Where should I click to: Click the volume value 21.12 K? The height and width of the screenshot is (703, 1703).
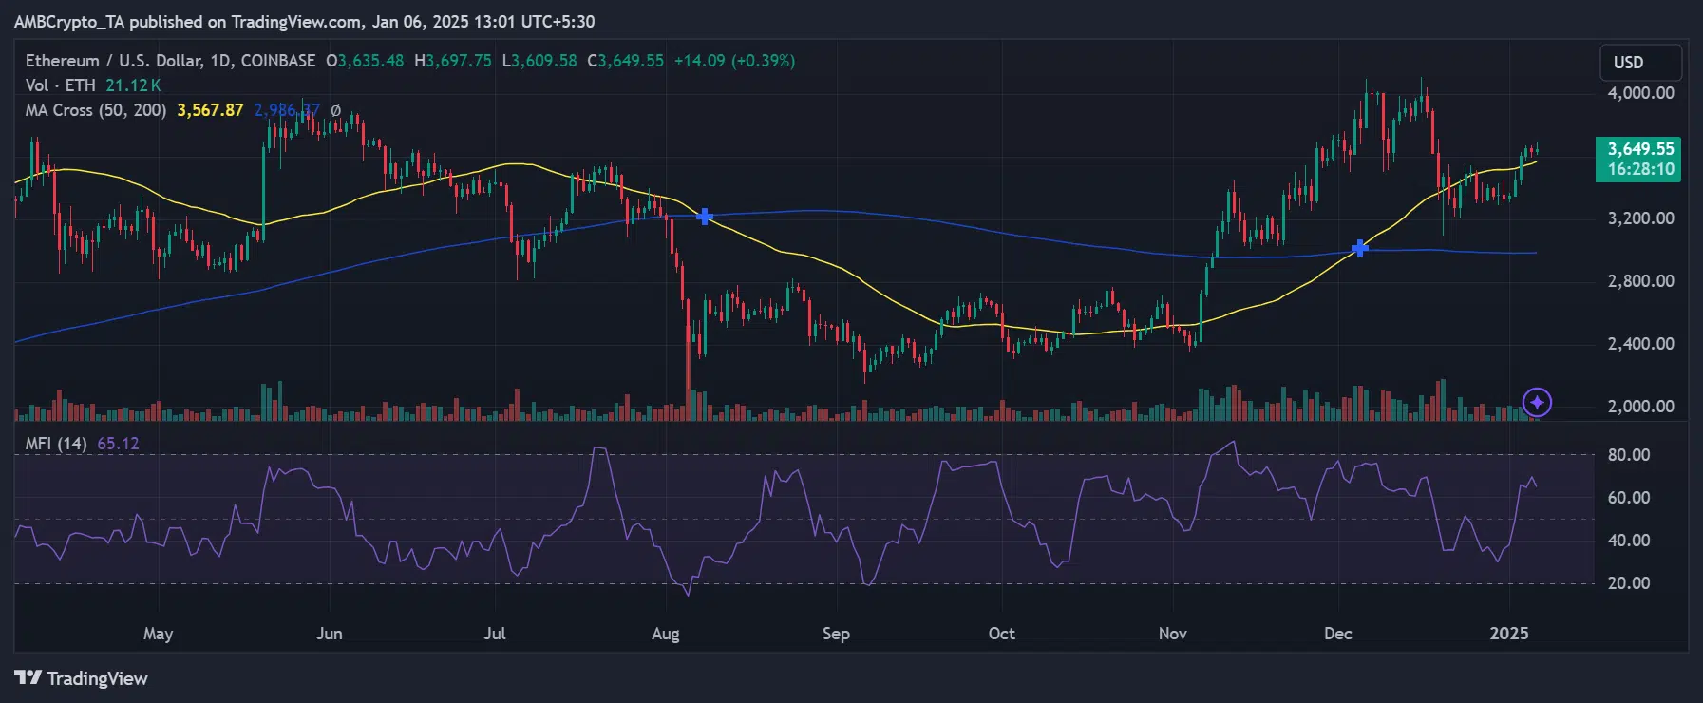tap(133, 85)
